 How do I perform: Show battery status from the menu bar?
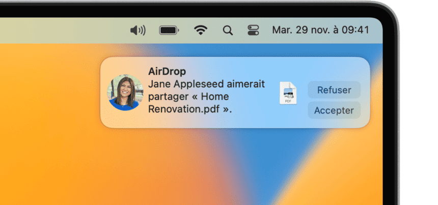tap(169, 30)
